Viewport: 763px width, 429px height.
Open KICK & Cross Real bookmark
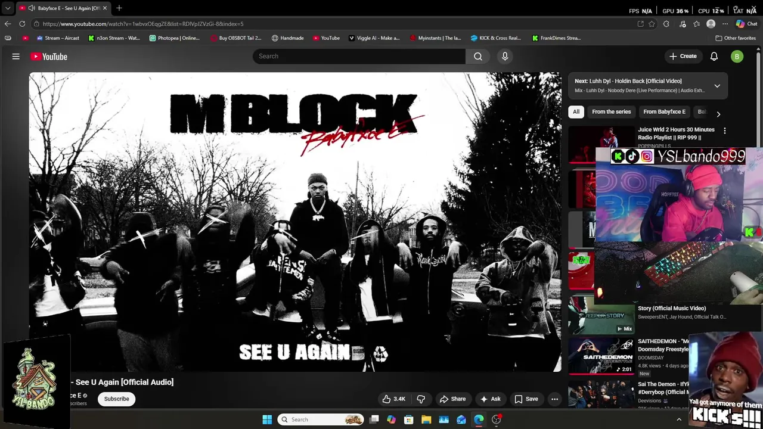[x=495, y=38]
